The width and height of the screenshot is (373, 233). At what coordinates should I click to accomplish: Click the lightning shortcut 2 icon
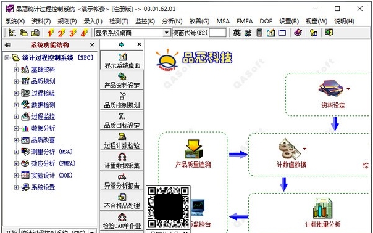click(62, 33)
